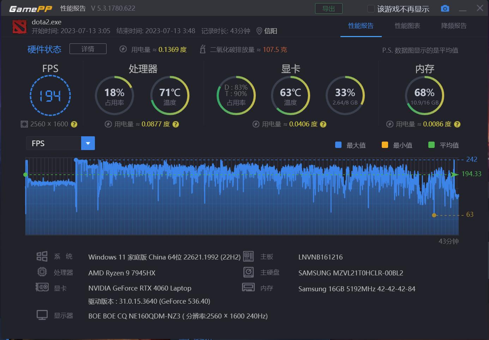The image size is (489, 340).
Task: Switch to the 性能图表 tab
Action: pyautogui.click(x=407, y=26)
